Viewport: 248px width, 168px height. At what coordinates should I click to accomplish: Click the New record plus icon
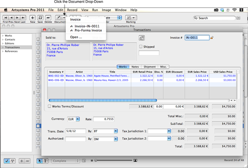tap(33, 18)
